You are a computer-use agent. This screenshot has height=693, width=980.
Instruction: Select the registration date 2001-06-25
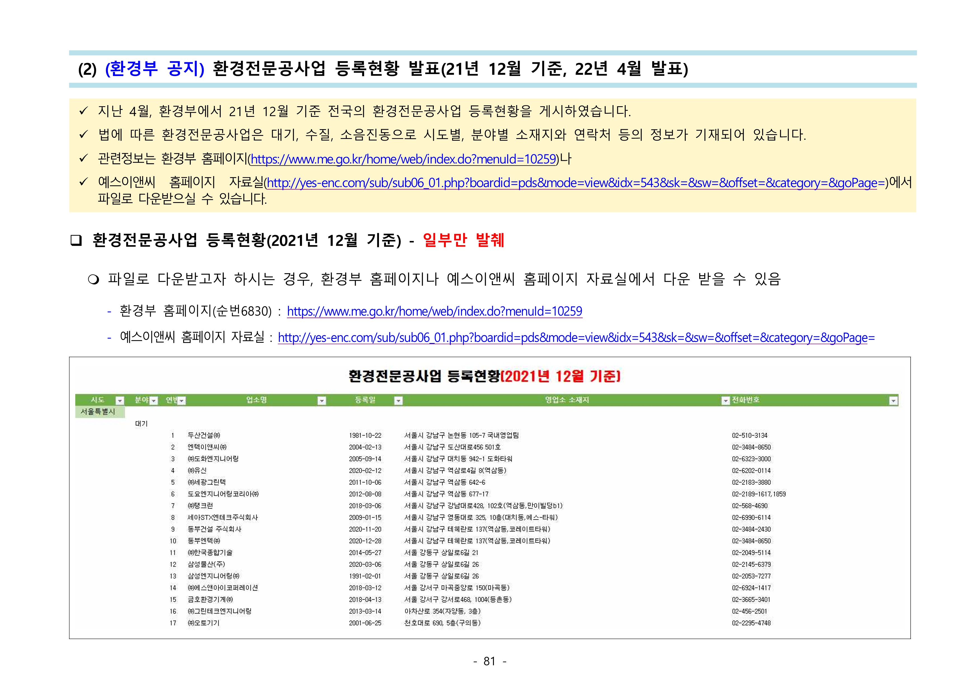point(365,623)
